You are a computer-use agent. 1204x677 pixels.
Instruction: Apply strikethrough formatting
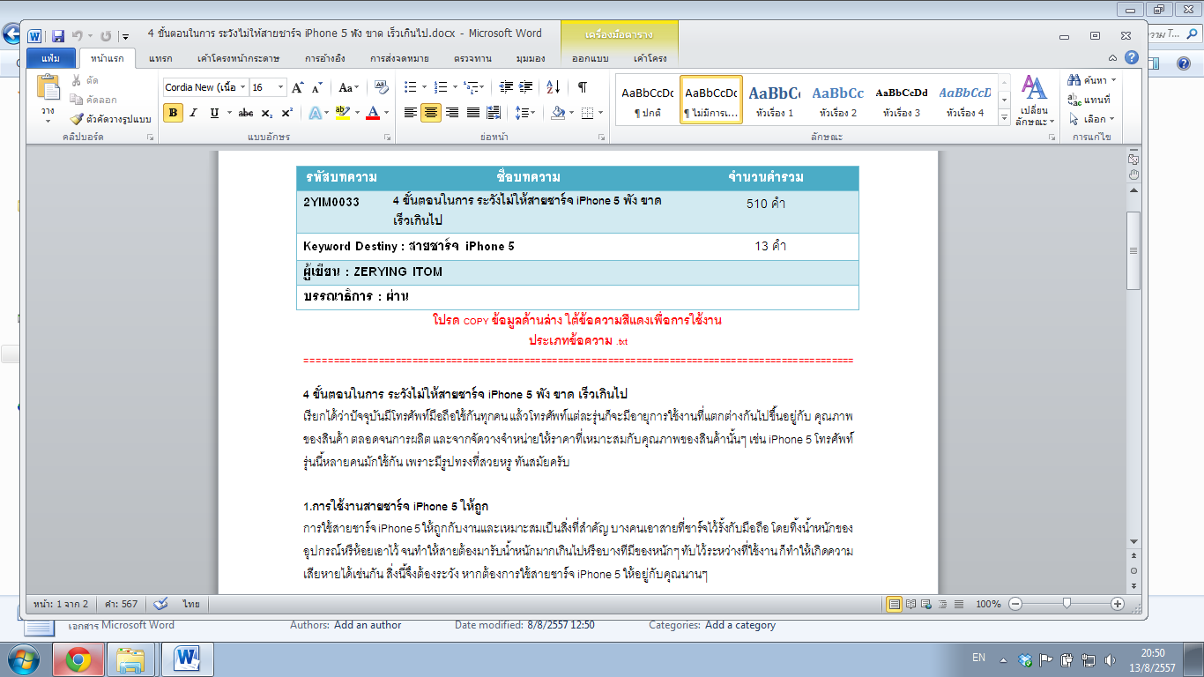(x=246, y=113)
